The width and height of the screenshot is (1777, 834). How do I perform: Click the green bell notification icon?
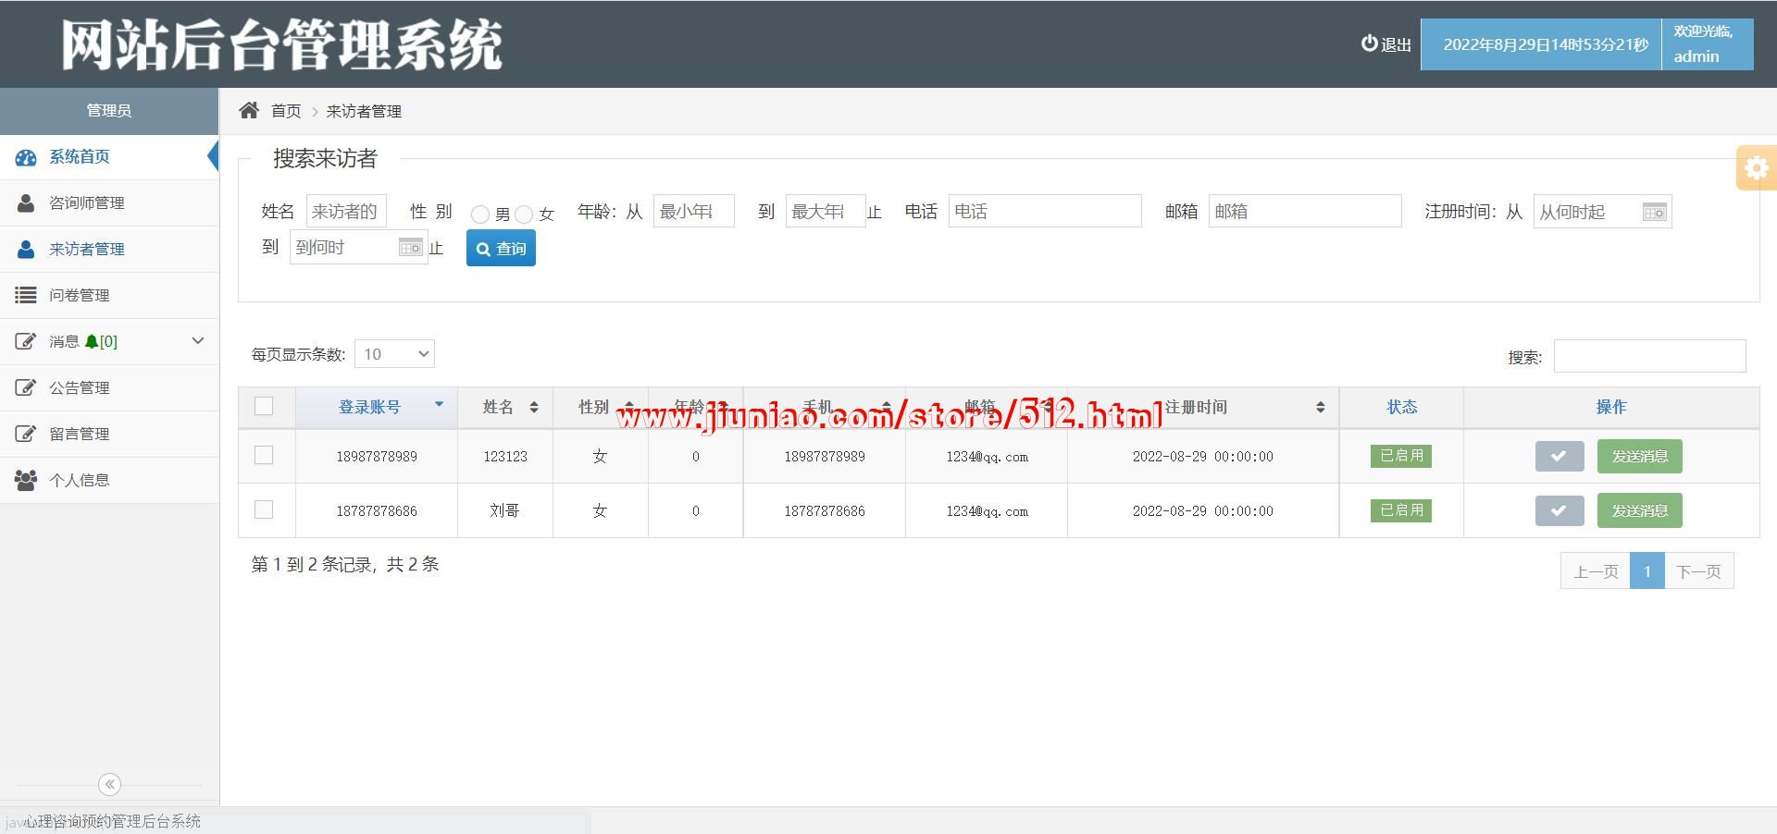pos(91,342)
